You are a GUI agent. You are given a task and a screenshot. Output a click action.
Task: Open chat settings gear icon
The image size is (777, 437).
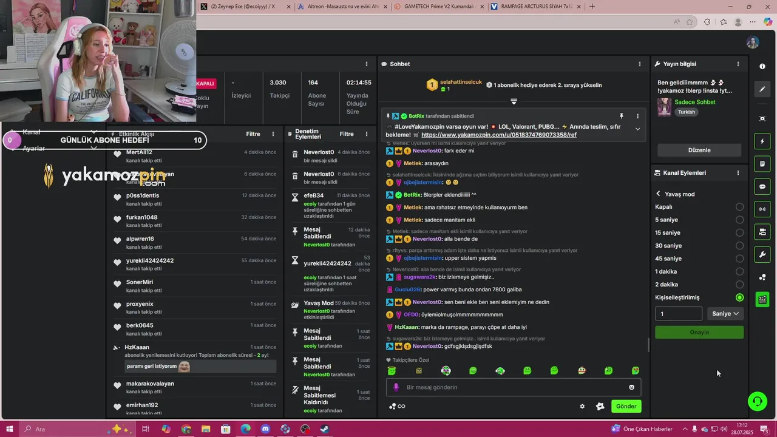(x=582, y=407)
